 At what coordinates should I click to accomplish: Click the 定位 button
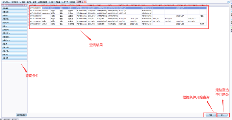click(x=222, y=115)
